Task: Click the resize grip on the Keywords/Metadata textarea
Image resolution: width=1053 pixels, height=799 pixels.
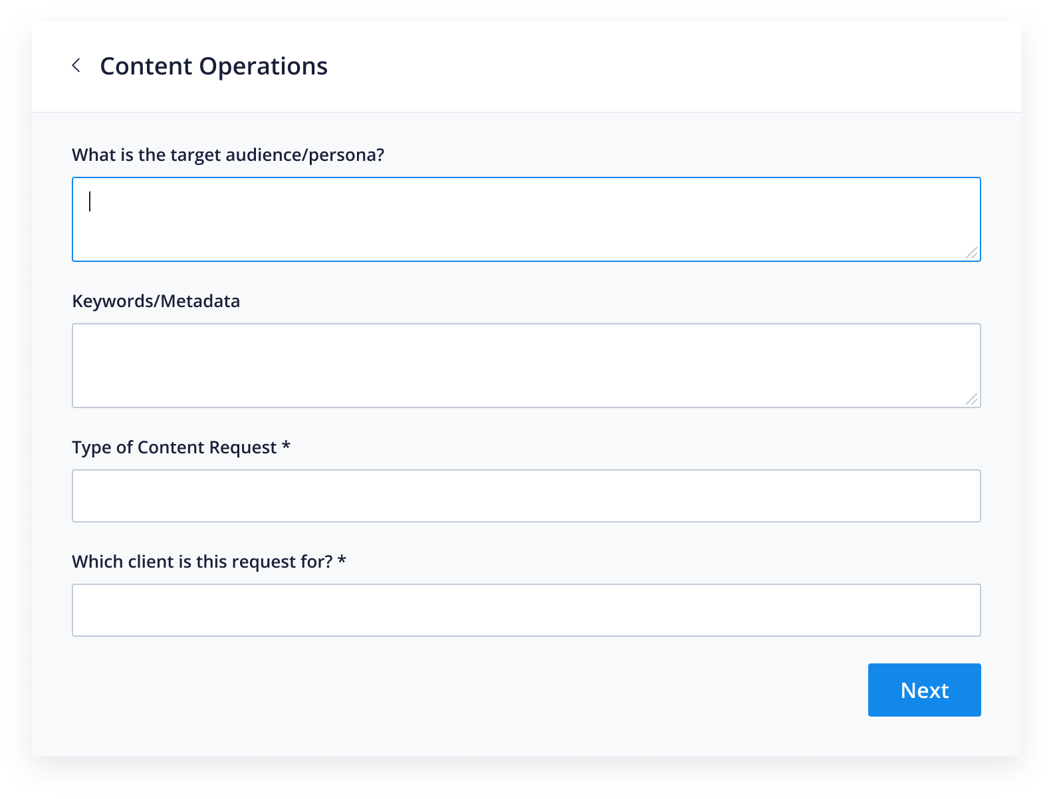Action: click(x=971, y=399)
